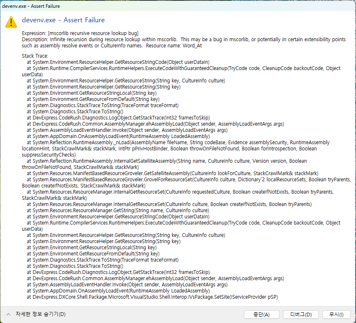Click the GetSatelliteAssembly(CultureInfo lookForCulture) trace line

click(x=172, y=173)
